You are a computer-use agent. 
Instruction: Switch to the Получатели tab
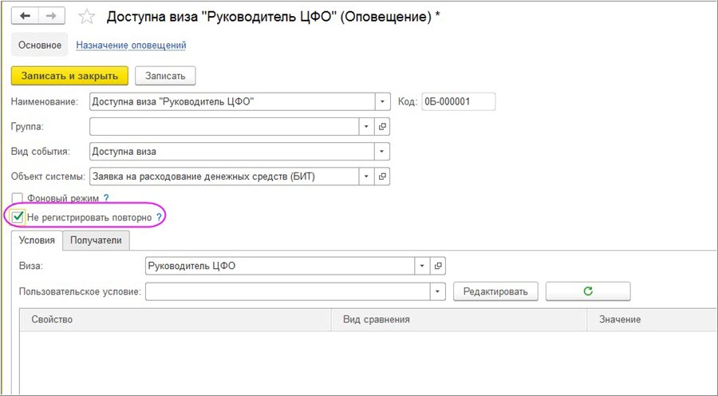tap(96, 240)
